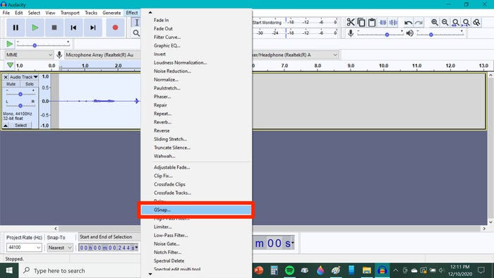Click the Select button on track panel
The height and width of the screenshot is (278, 494).
(20, 126)
